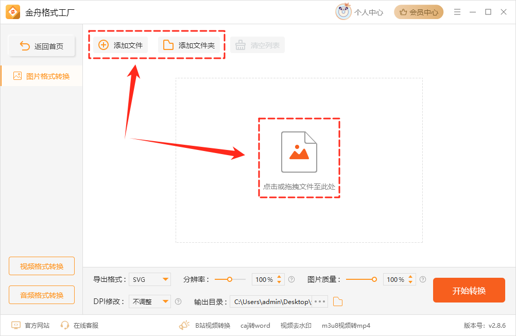
Task: Open the DPI修改 不调整 dropdown
Action: (149, 301)
